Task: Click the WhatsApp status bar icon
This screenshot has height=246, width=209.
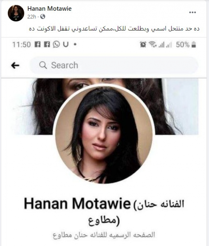Action: coord(56,44)
